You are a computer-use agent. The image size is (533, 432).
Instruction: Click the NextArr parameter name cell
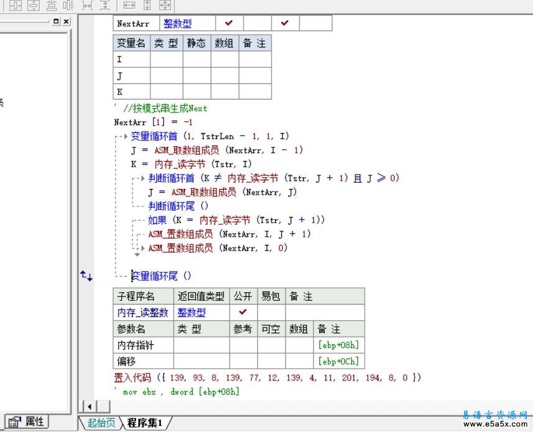coord(136,24)
